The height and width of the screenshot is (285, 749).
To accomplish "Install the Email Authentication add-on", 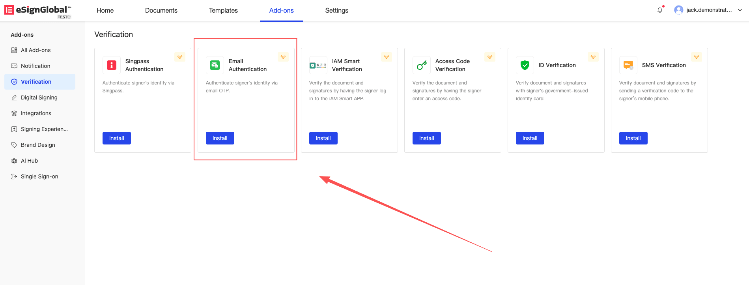I will coord(220,138).
